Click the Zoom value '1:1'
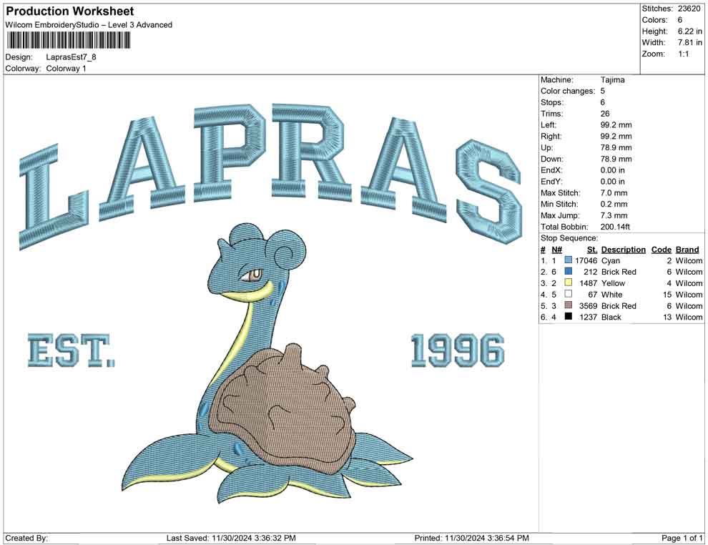This screenshot has height=545, width=708. [x=683, y=54]
